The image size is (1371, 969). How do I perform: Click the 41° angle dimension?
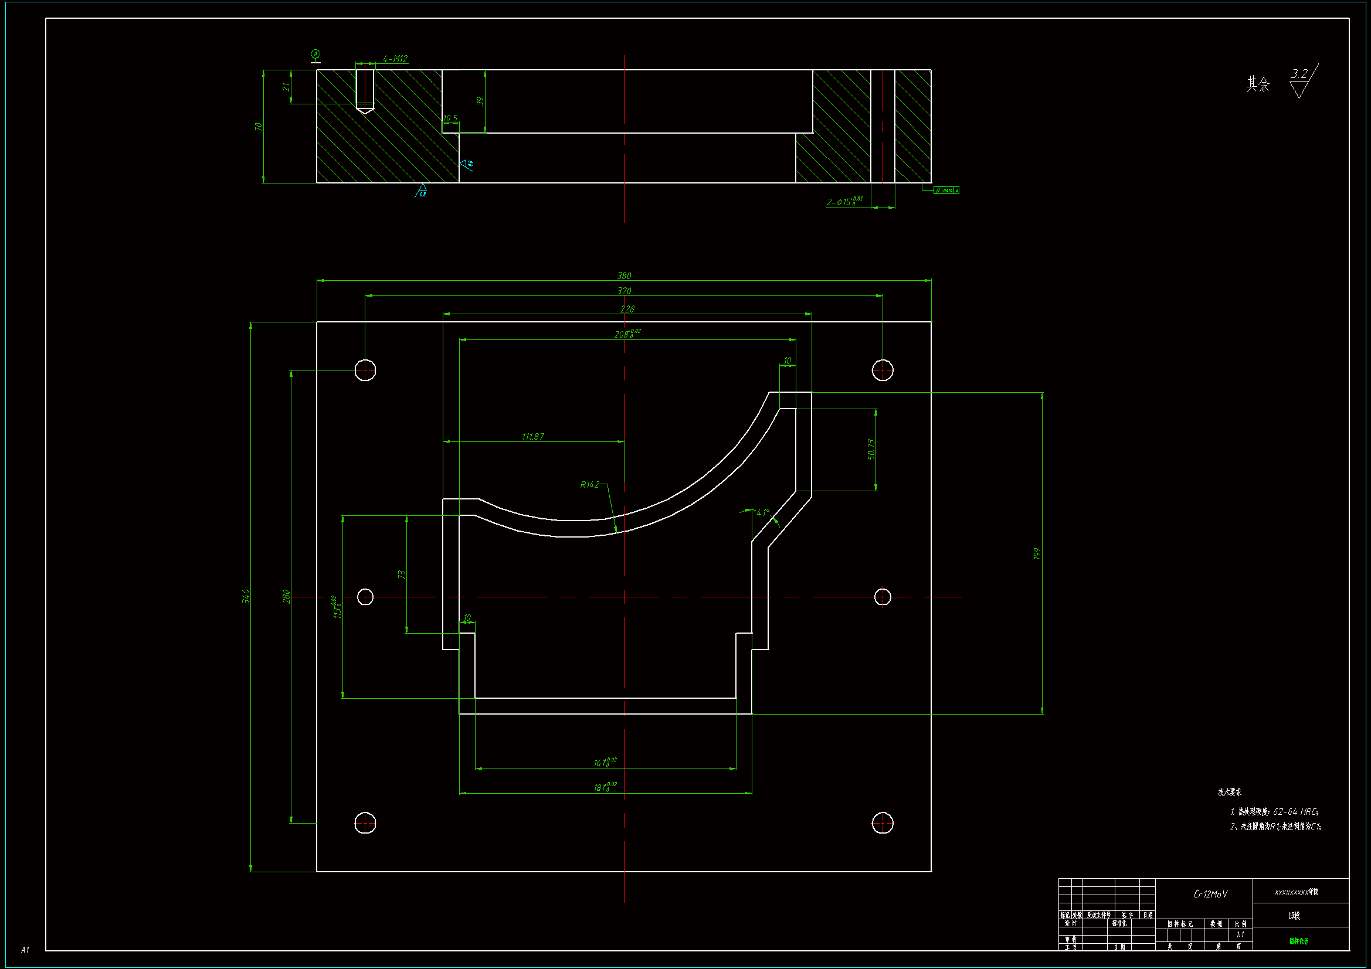pos(763,512)
